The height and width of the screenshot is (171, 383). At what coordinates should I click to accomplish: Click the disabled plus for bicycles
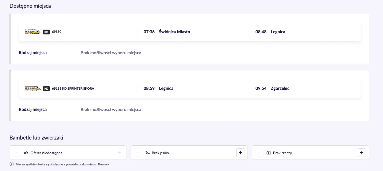[x=119, y=153]
